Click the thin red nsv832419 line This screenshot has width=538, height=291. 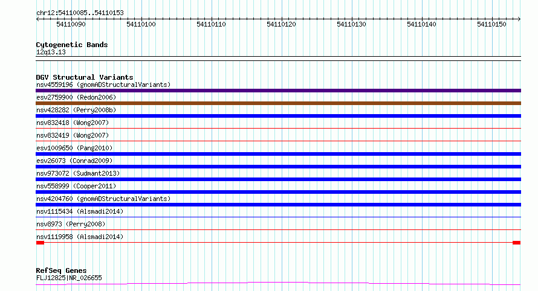[278, 141]
